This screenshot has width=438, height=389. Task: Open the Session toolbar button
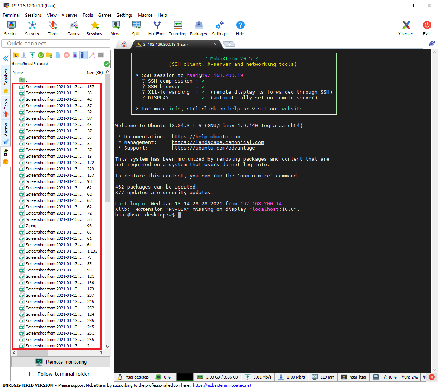(x=11, y=28)
